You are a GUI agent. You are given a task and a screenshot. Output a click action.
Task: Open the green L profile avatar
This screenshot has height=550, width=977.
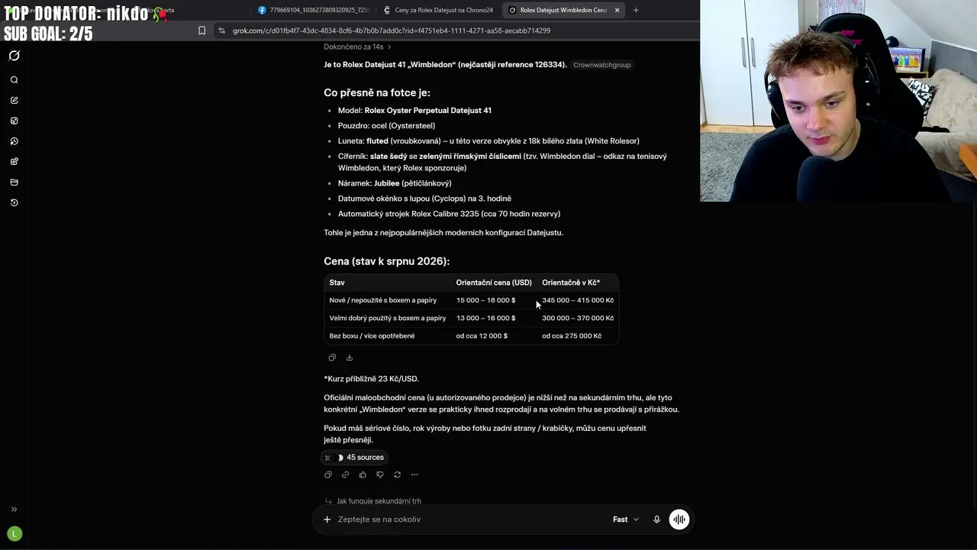(14, 534)
